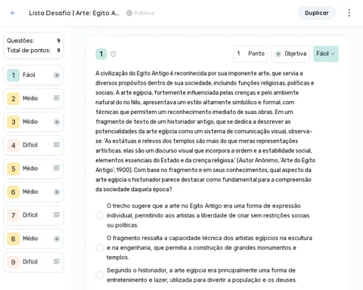Open the Fácil difficulty dropdown

pos(326,54)
